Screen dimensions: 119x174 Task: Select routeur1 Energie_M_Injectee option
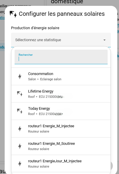[x=61, y=129]
